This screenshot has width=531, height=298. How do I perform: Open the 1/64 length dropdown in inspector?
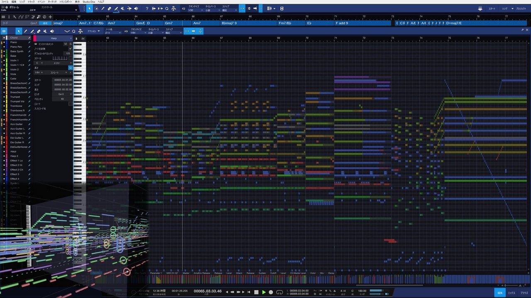(x=39, y=72)
